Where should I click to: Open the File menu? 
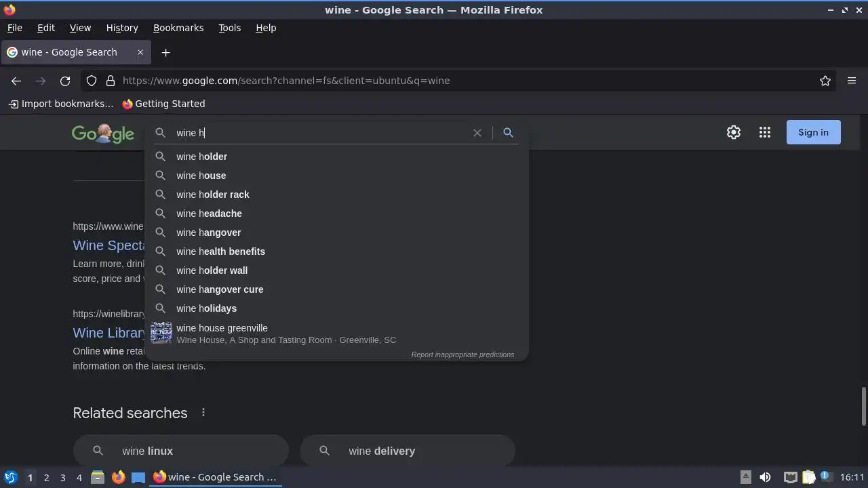point(14,28)
